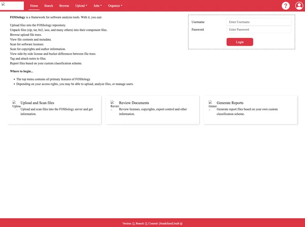This screenshot has width=305, height=227.
Task: Click the 'top menu contains all primary features' bullet
Action: tap(53, 79)
